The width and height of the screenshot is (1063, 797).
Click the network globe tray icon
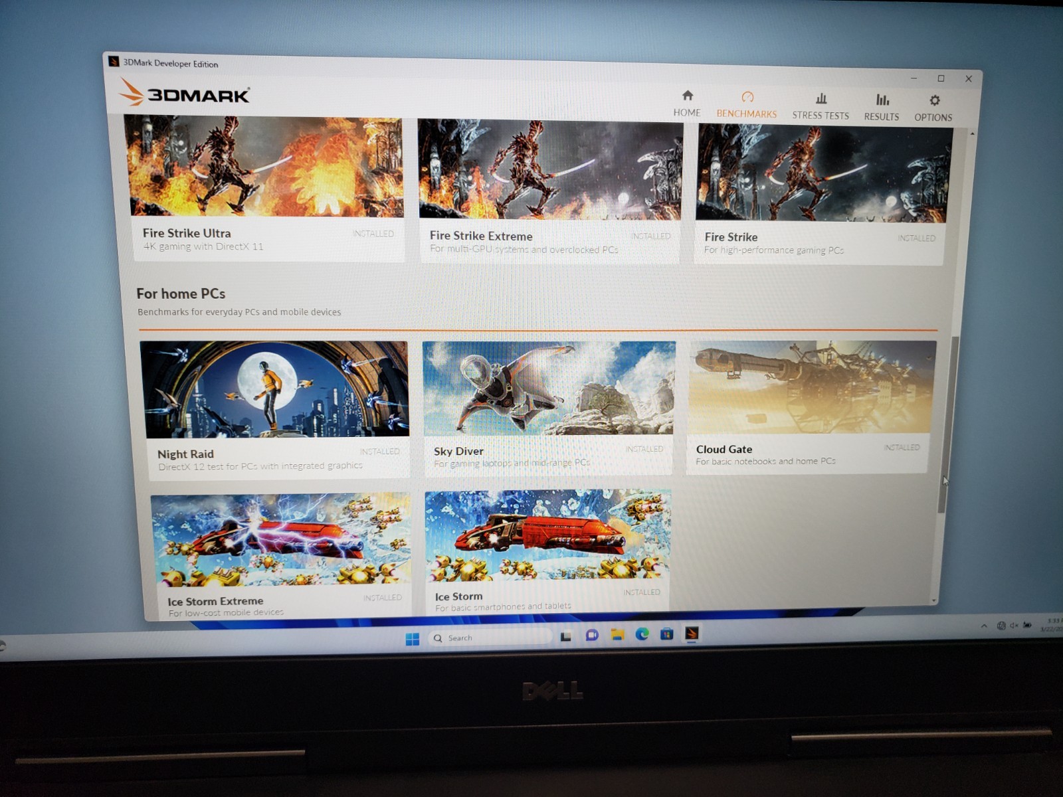(1001, 626)
